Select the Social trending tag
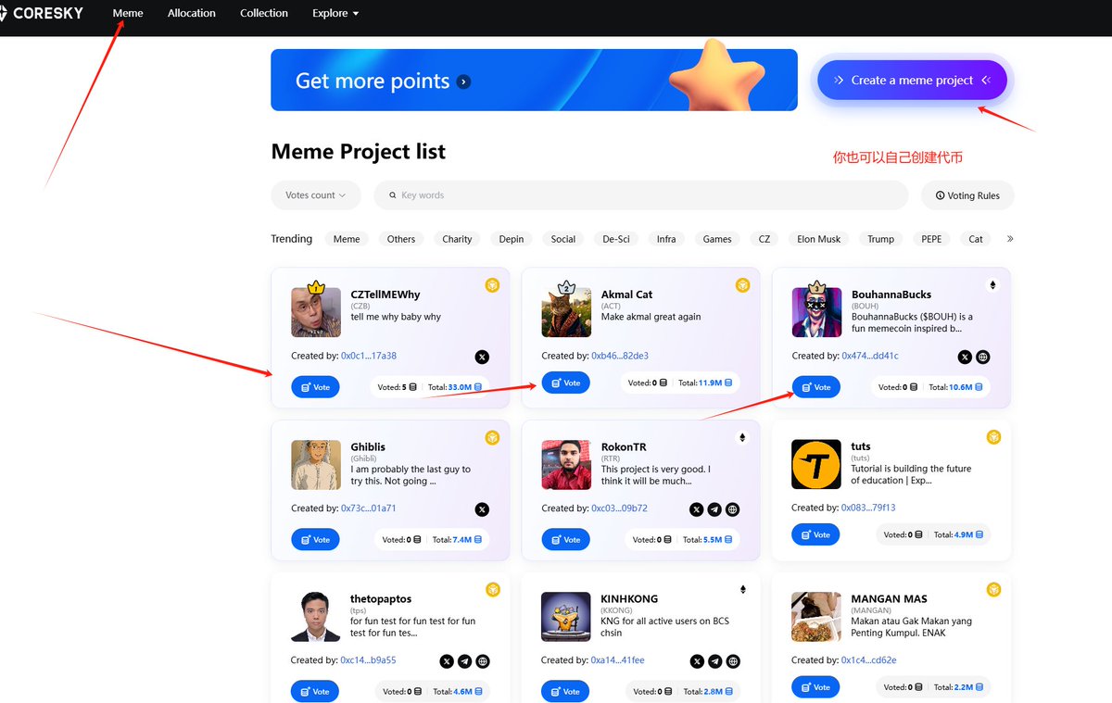 point(563,239)
